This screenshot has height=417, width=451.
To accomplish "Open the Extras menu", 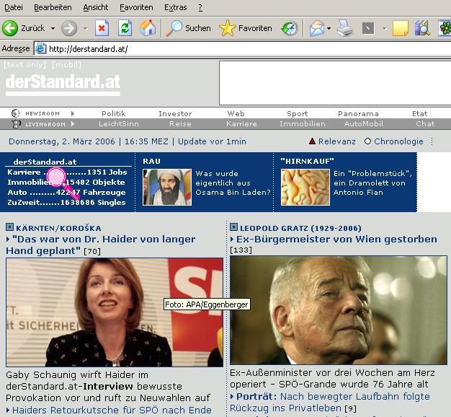I will (175, 6).
